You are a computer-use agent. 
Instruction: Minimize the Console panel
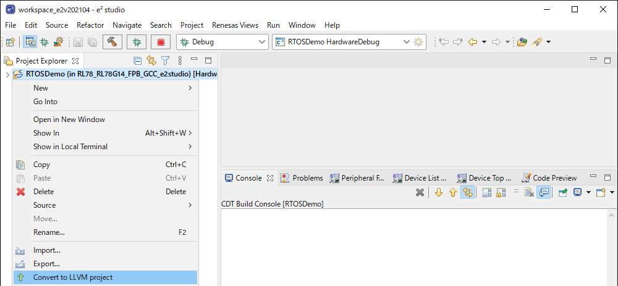pyautogui.click(x=593, y=177)
